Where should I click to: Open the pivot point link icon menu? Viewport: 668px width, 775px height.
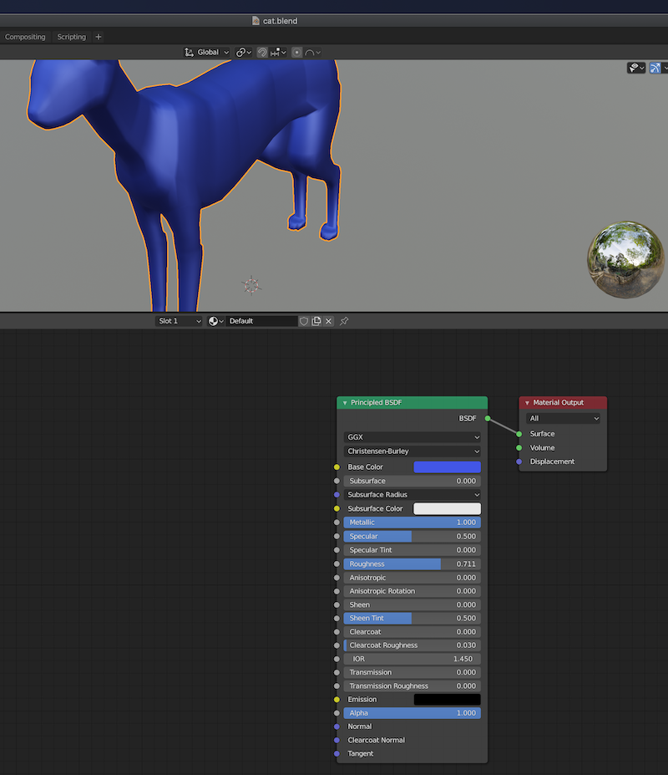coord(243,52)
